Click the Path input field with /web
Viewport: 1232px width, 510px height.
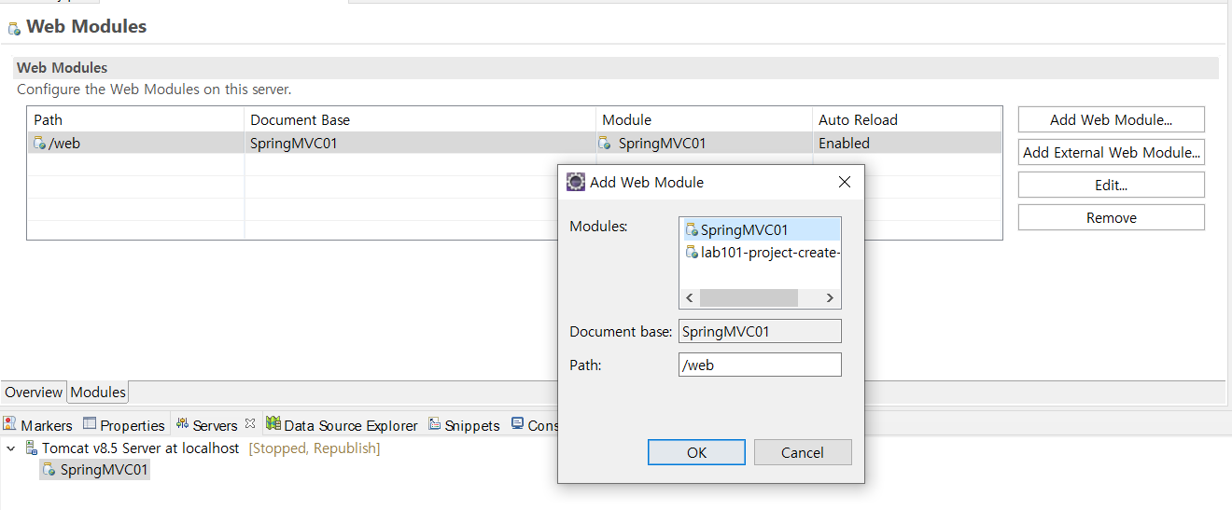point(760,365)
